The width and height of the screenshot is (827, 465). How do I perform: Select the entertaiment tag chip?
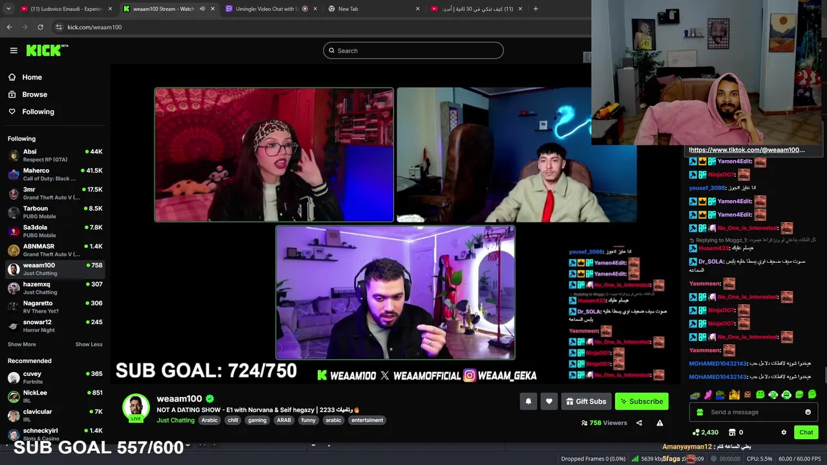tap(367, 420)
